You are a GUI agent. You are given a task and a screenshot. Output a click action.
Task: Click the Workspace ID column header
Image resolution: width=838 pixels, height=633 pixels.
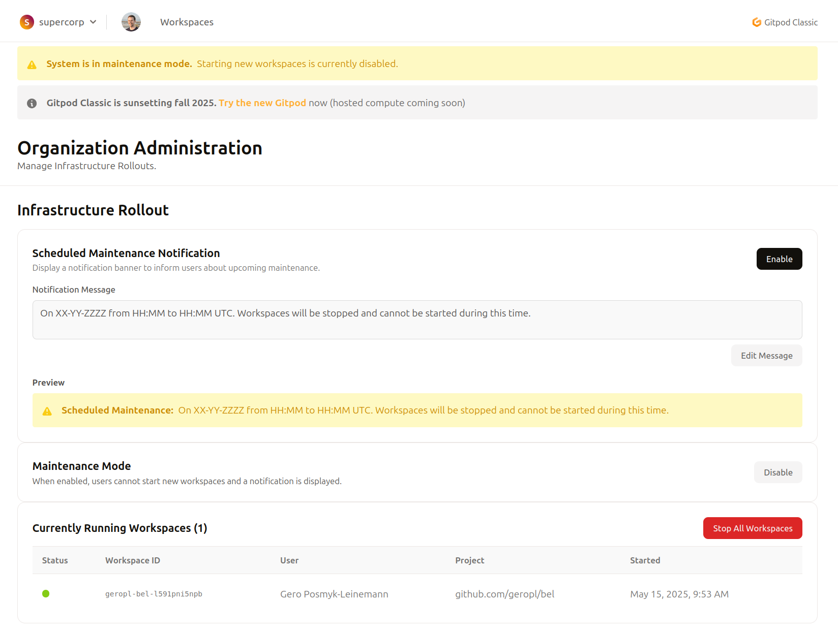pos(133,560)
